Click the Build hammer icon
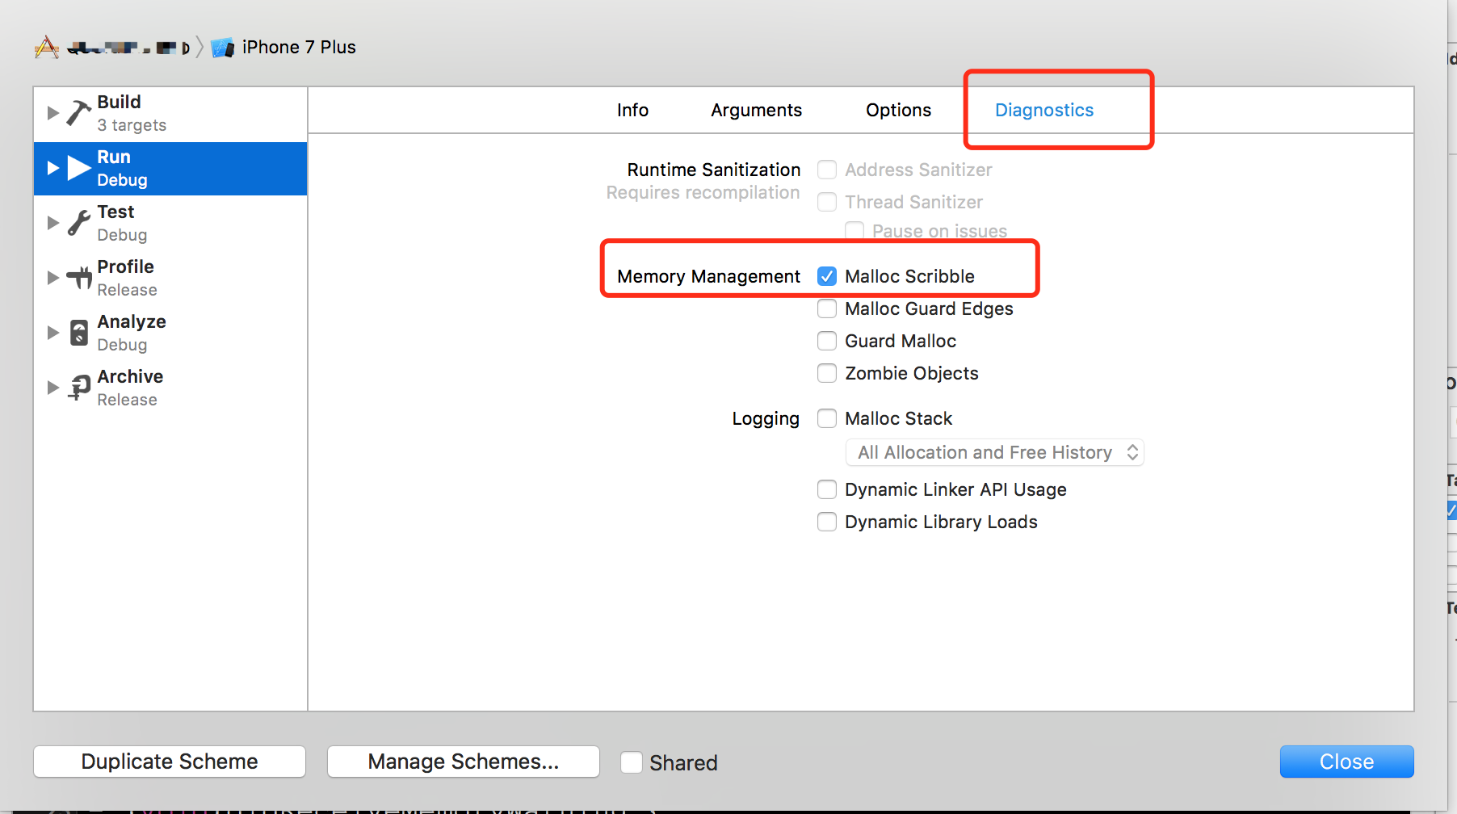Screen dimensions: 1457x814 tap(78, 113)
